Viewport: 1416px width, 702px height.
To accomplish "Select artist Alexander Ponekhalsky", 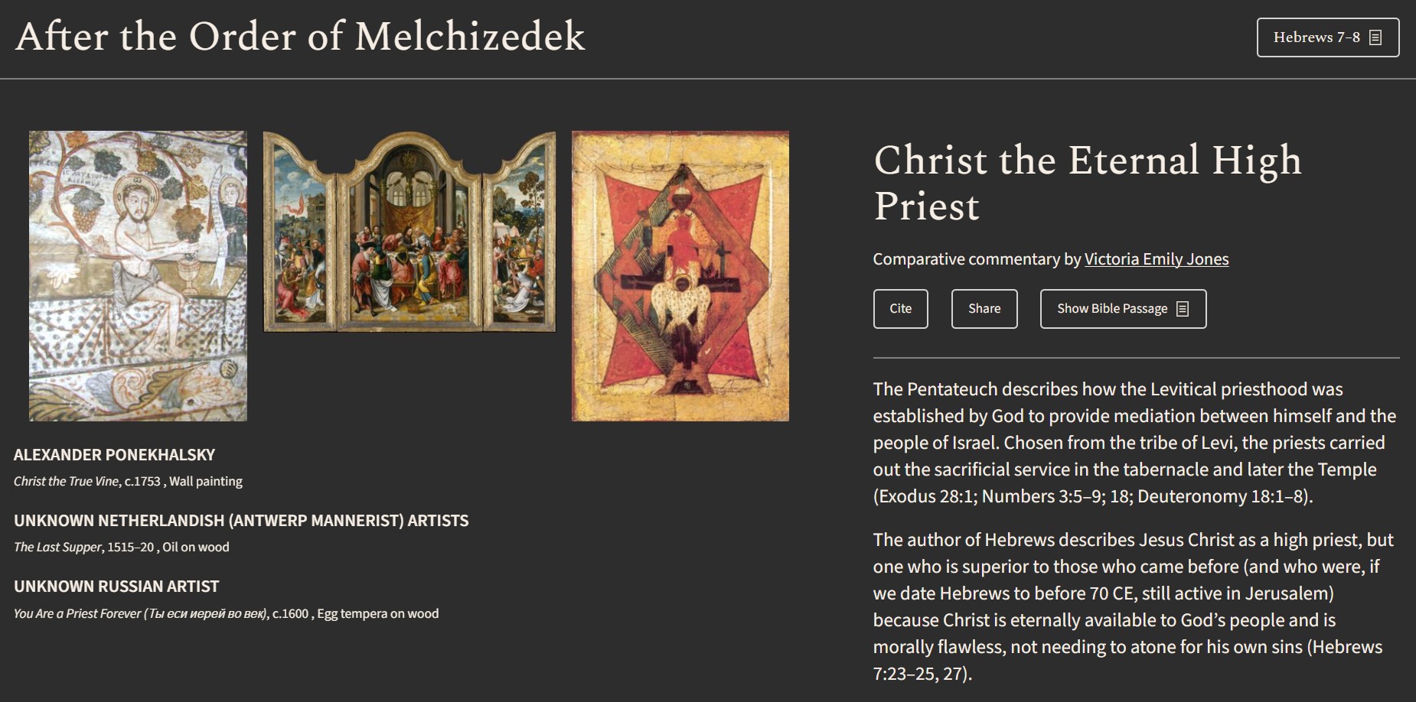I will click(x=113, y=453).
